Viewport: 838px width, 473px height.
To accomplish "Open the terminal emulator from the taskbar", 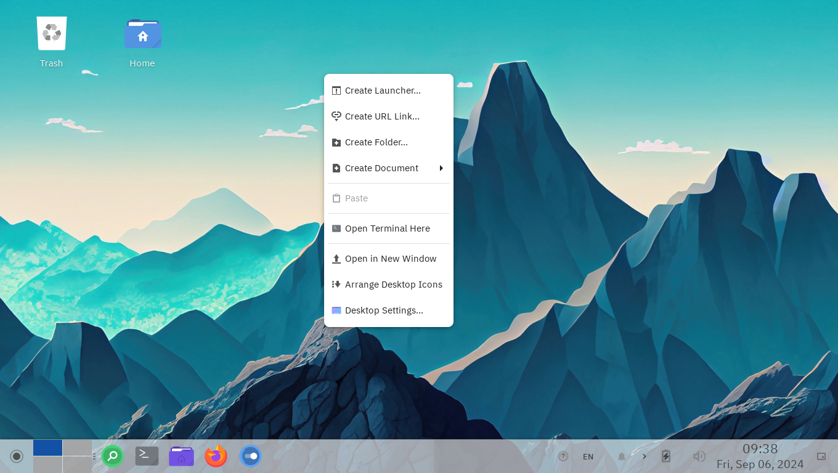I will (147, 456).
